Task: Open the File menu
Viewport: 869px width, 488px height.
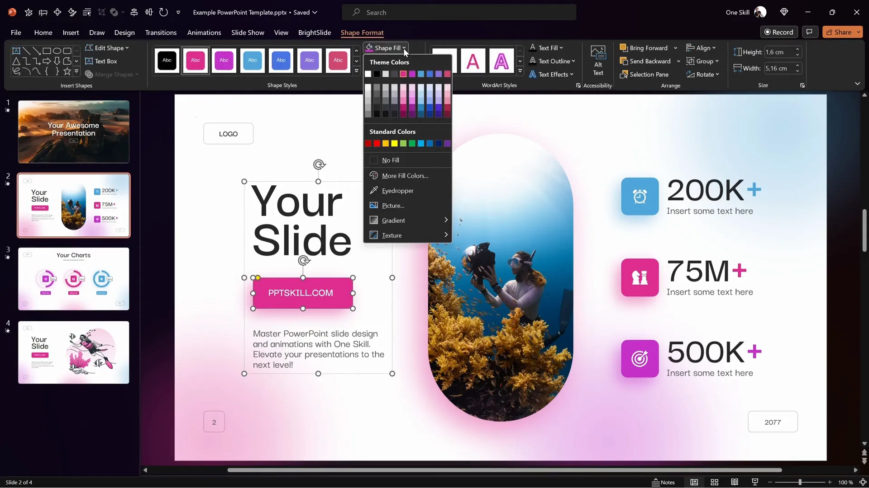Action: point(16,33)
